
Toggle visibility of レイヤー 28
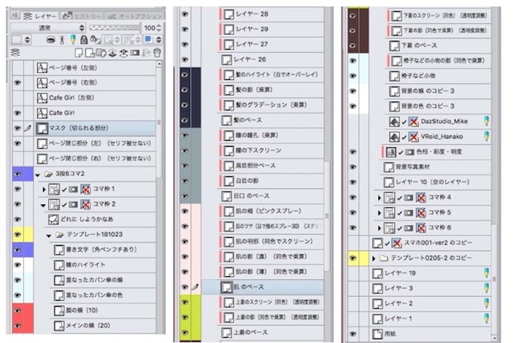[x=185, y=14]
